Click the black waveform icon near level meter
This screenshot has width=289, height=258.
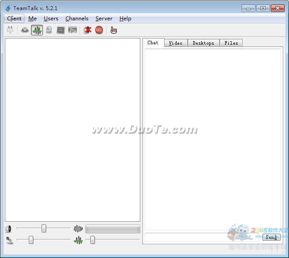coord(78,229)
